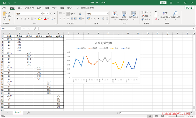The image size is (196, 118).
Task: Add a new sheet with plus button
Action: (28, 113)
